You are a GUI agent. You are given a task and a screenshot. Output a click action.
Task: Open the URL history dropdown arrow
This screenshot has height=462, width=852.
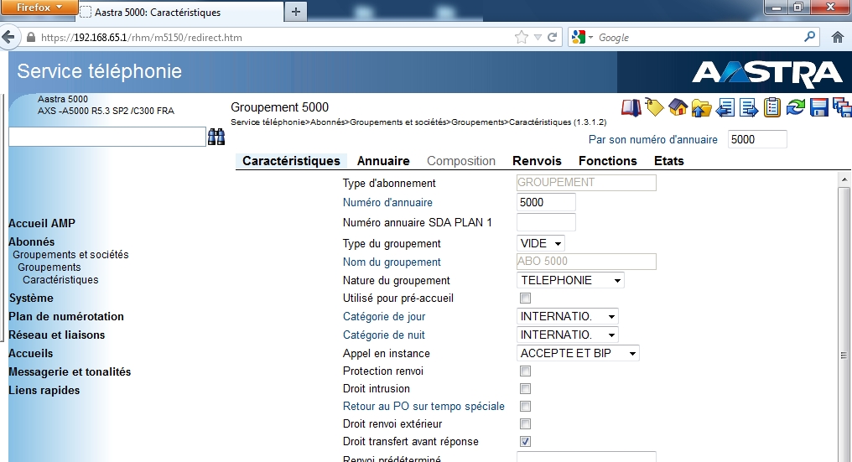coord(538,37)
